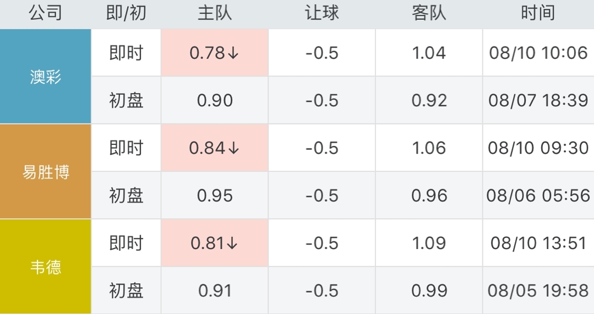Open the 韦德 company cell
The image size is (594, 314).
(x=46, y=267)
